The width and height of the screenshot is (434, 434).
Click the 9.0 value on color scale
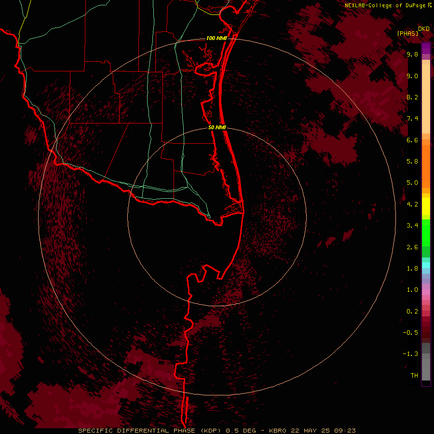(x=412, y=76)
